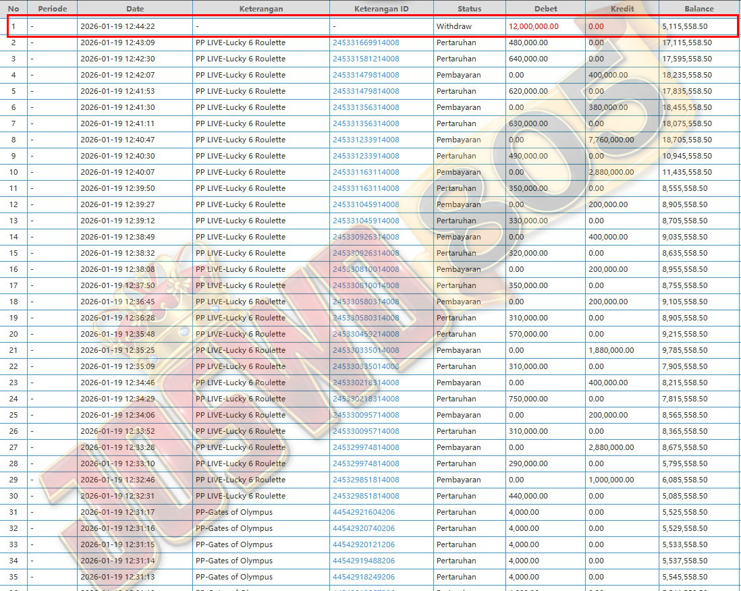Open Gates of Olympus ID 44542920121206

[x=363, y=544]
